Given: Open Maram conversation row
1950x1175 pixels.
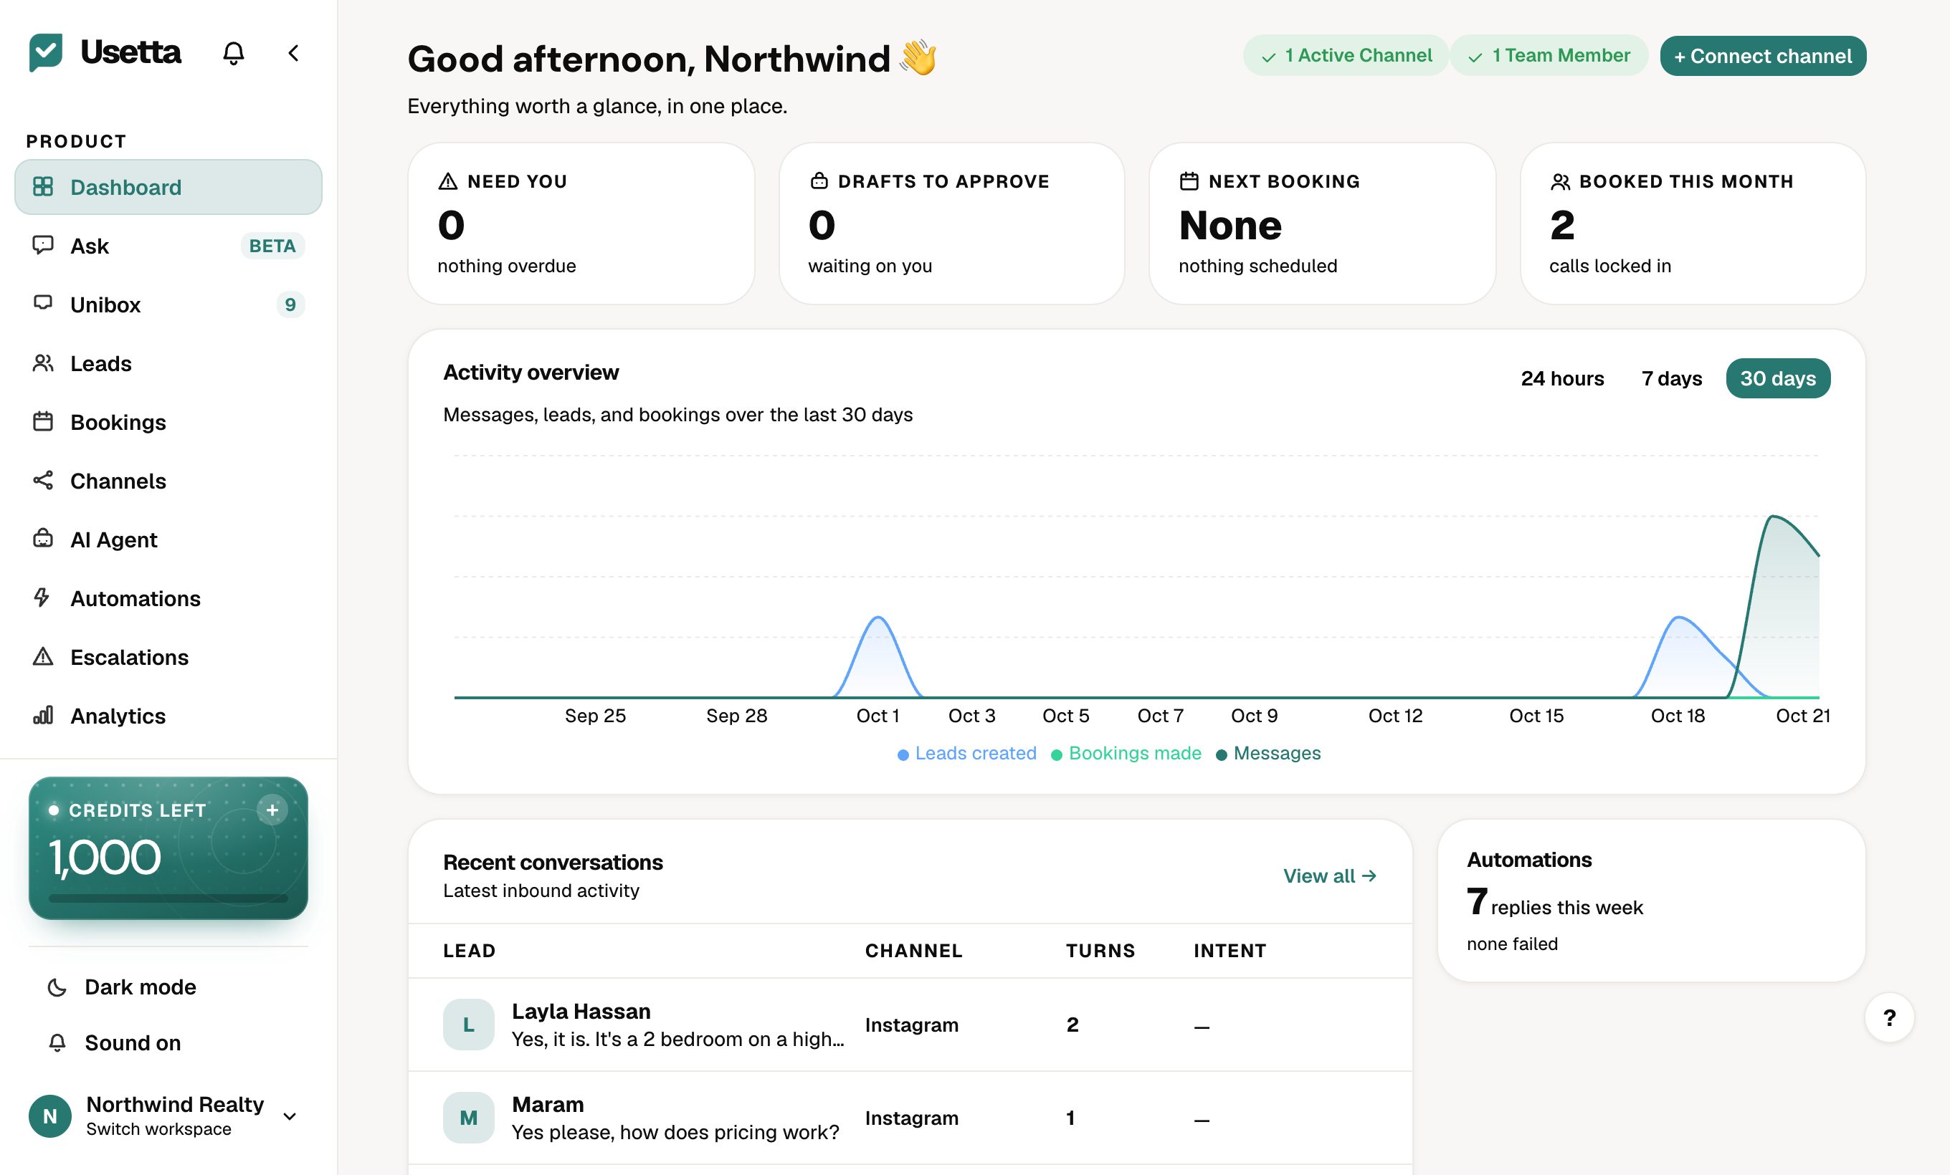Looking at the screenshot, I should coord(910,1118).
